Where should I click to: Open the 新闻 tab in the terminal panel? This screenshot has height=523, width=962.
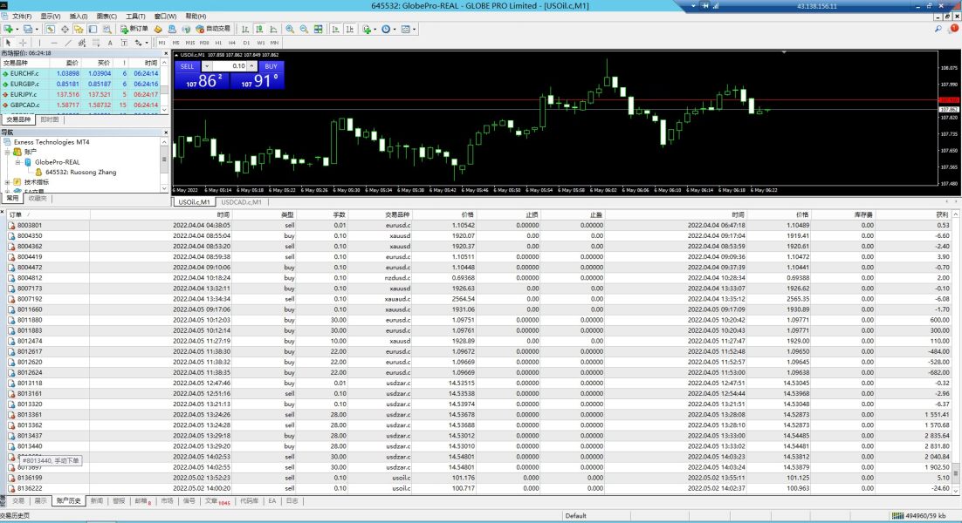pyautogui.click(x=96, y=501)
